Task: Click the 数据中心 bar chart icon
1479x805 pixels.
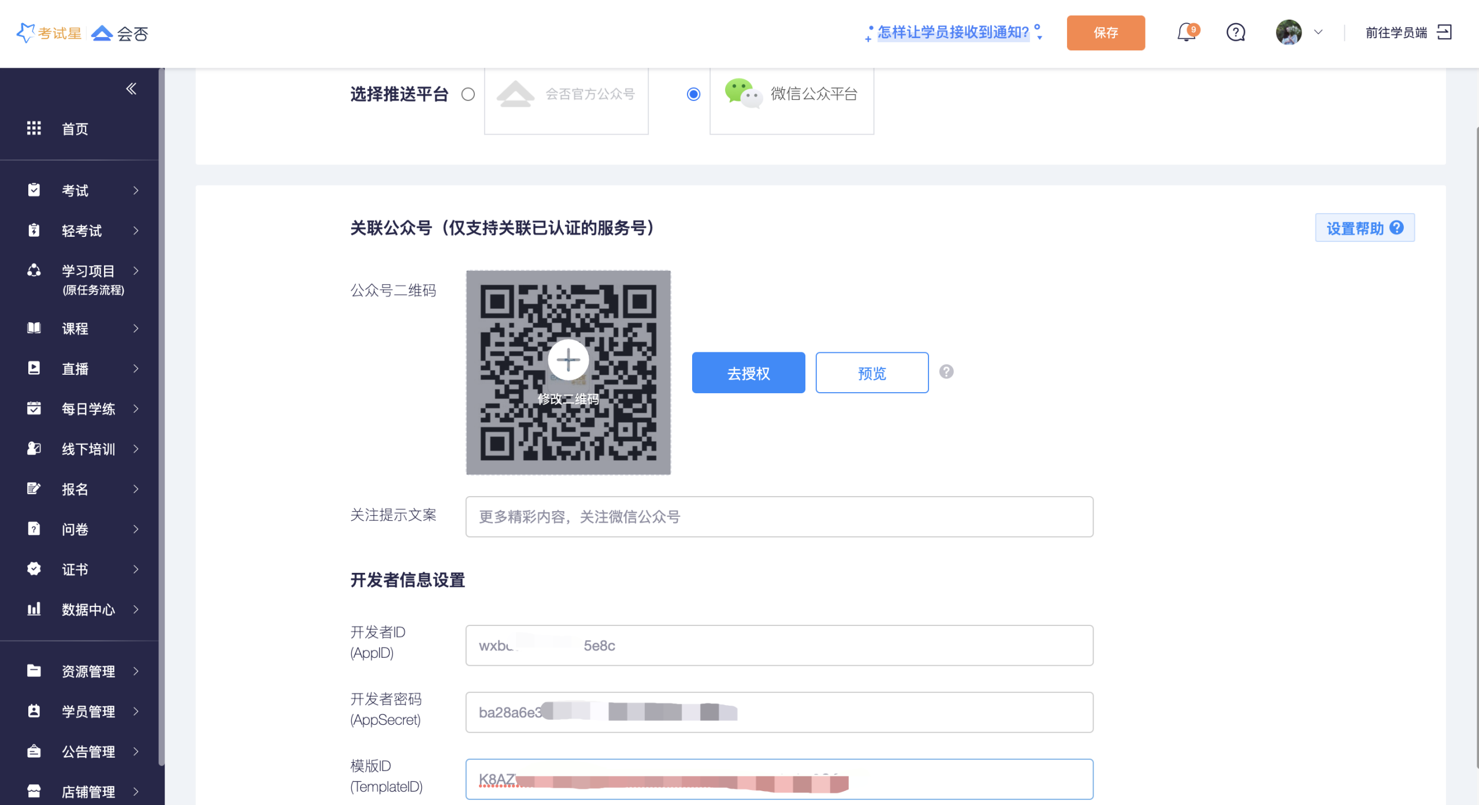Action: 34,609
